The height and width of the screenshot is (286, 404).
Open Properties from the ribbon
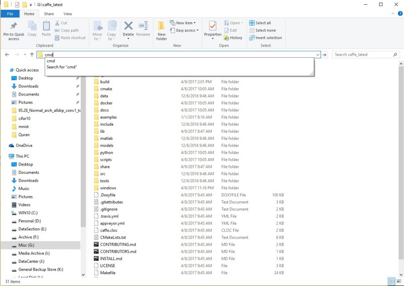point(213,30)
